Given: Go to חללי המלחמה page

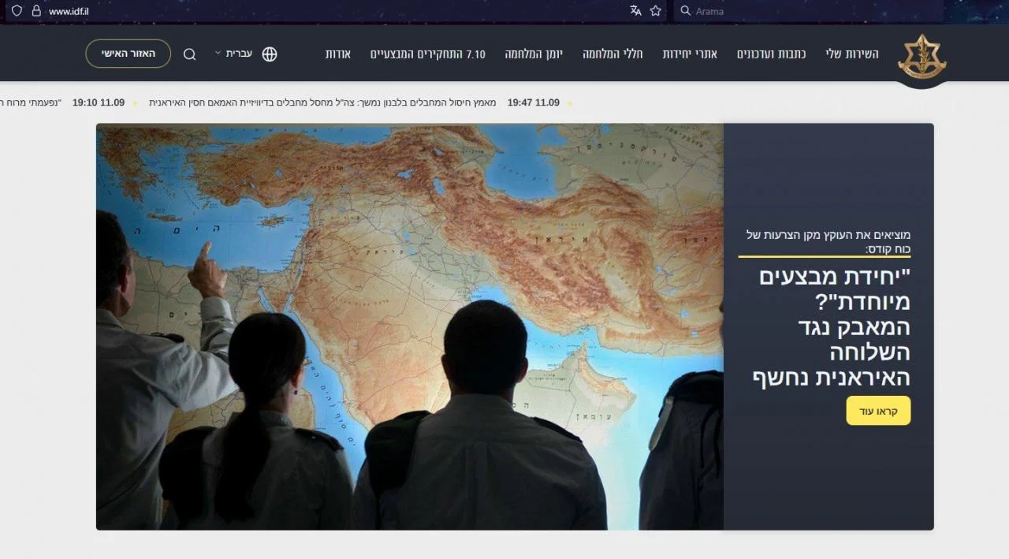Looking at the screenshot, I should click(x=612, y=54).
